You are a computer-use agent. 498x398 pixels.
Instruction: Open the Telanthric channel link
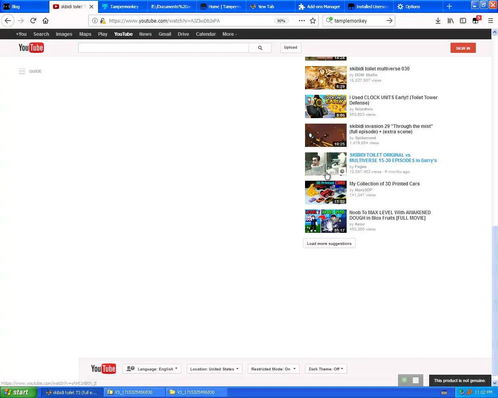pos(364,109)
